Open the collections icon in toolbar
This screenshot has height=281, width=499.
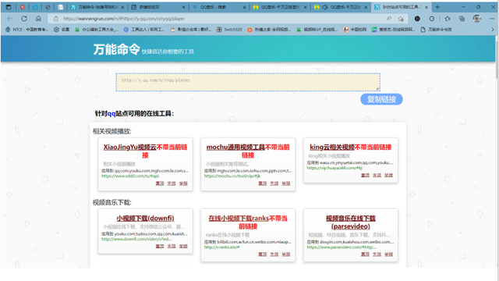point(462,19)
